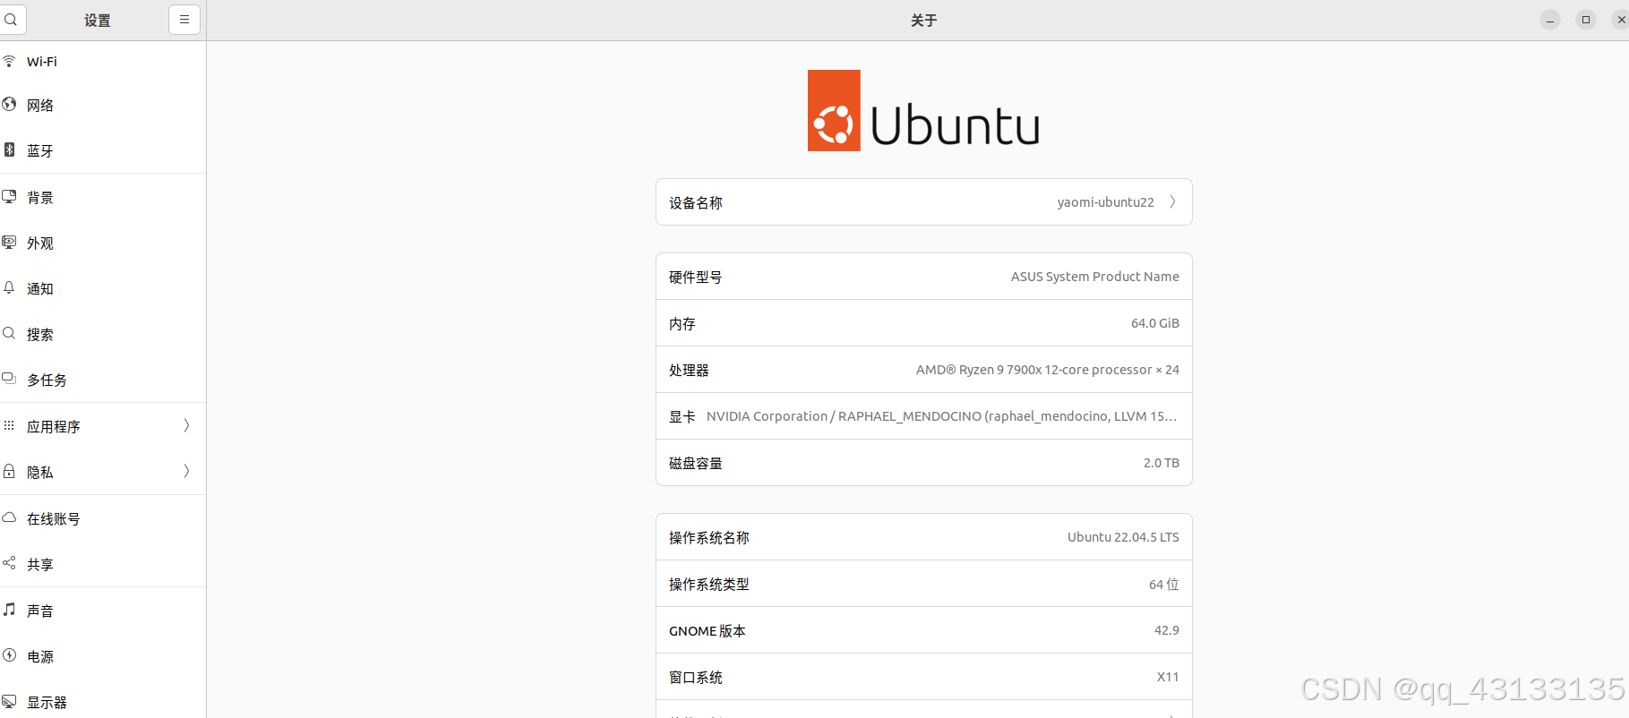
Task: Click the Ubuntu logo
Action: coord(923,110)
